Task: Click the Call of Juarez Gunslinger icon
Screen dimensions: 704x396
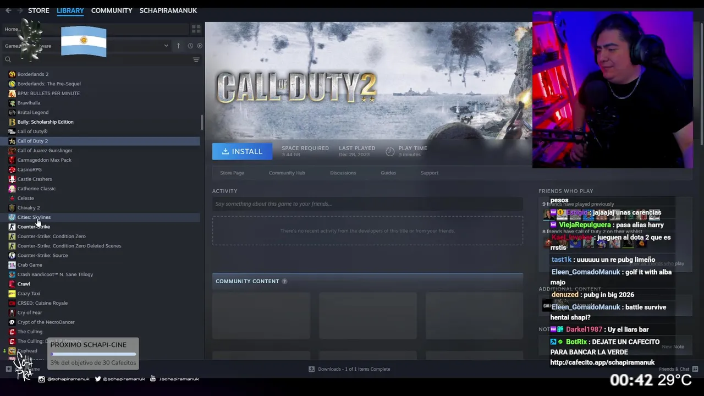Action: point(12,151)
